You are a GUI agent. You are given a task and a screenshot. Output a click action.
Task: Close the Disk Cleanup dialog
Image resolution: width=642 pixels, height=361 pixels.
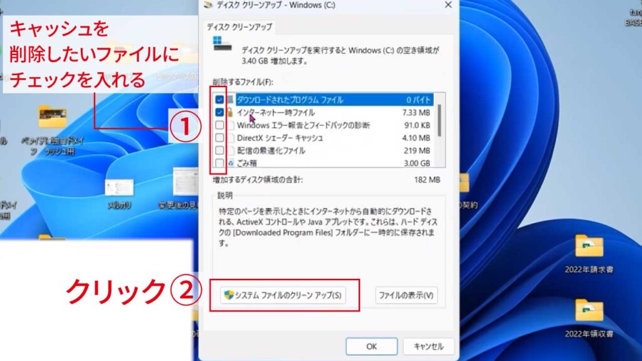click(x=448, y=5)
